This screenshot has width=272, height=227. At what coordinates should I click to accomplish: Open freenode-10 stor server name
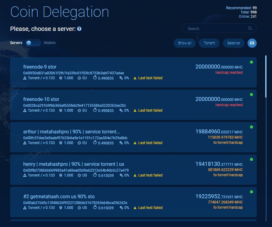point(41,99)
